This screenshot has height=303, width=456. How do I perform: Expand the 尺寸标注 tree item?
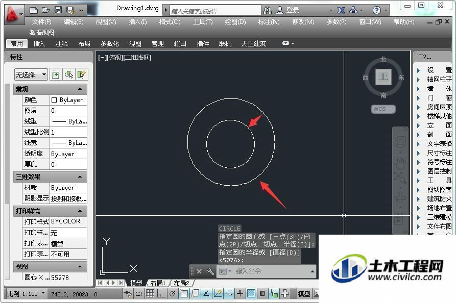click(419, 153)
